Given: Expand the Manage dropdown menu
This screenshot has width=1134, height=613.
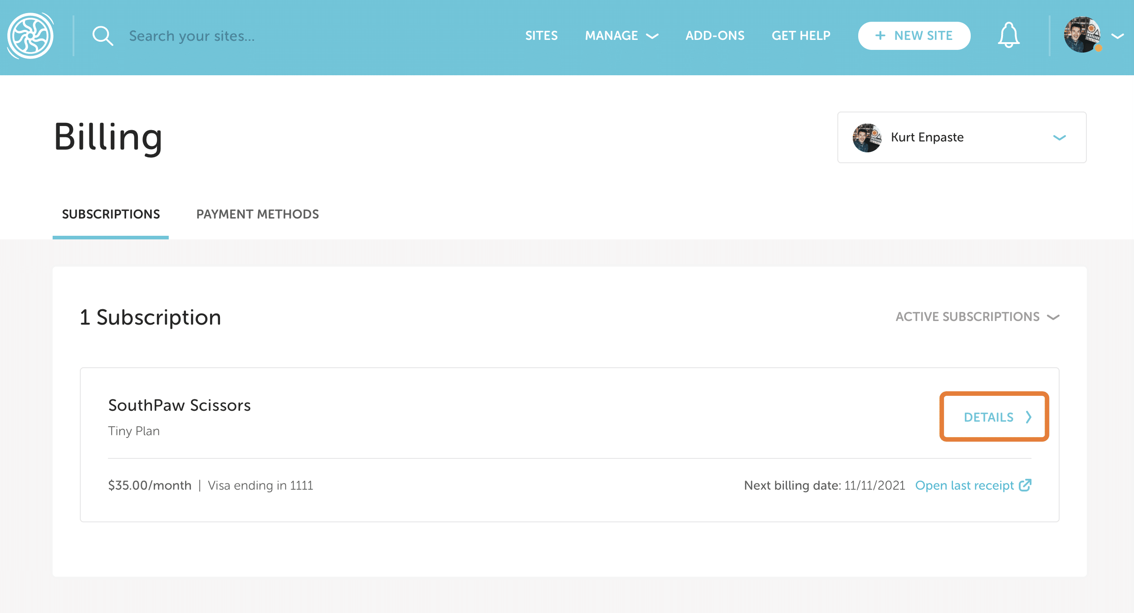Looking at the screenshot, I should [621, 35].
